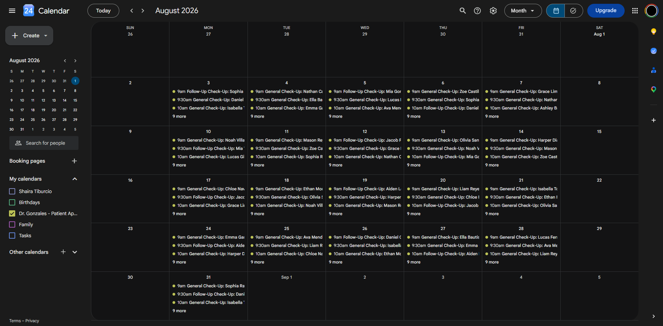663x326 pixels.
Task: Open the search magnifier icon
Action: 463,11
